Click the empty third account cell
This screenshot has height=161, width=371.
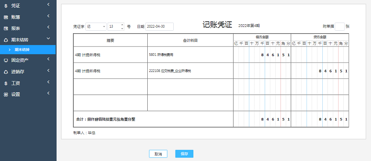coord(190,86)
